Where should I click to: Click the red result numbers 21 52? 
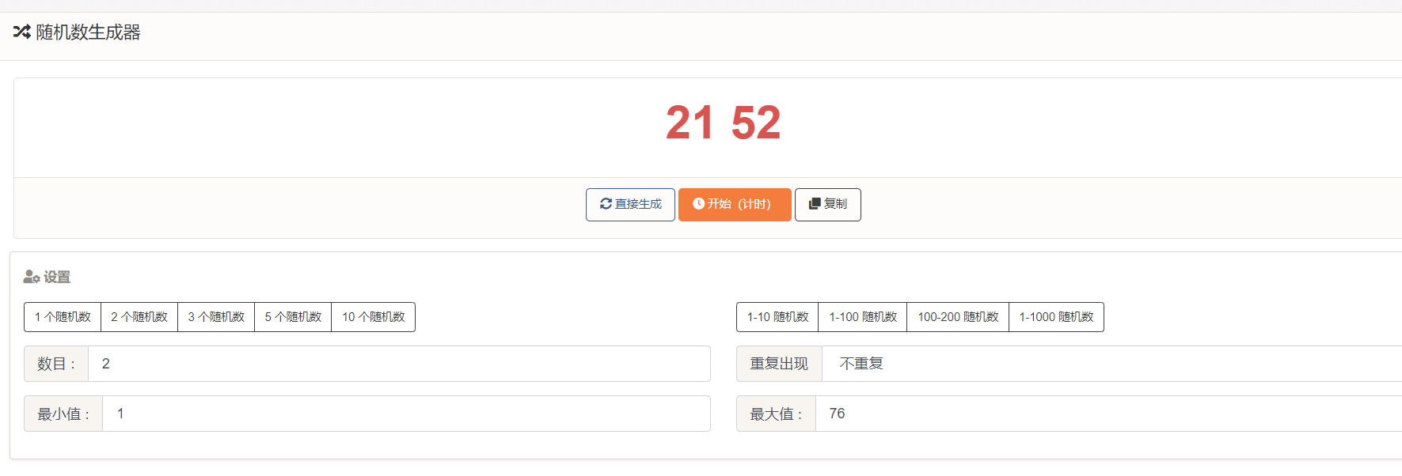723,123
